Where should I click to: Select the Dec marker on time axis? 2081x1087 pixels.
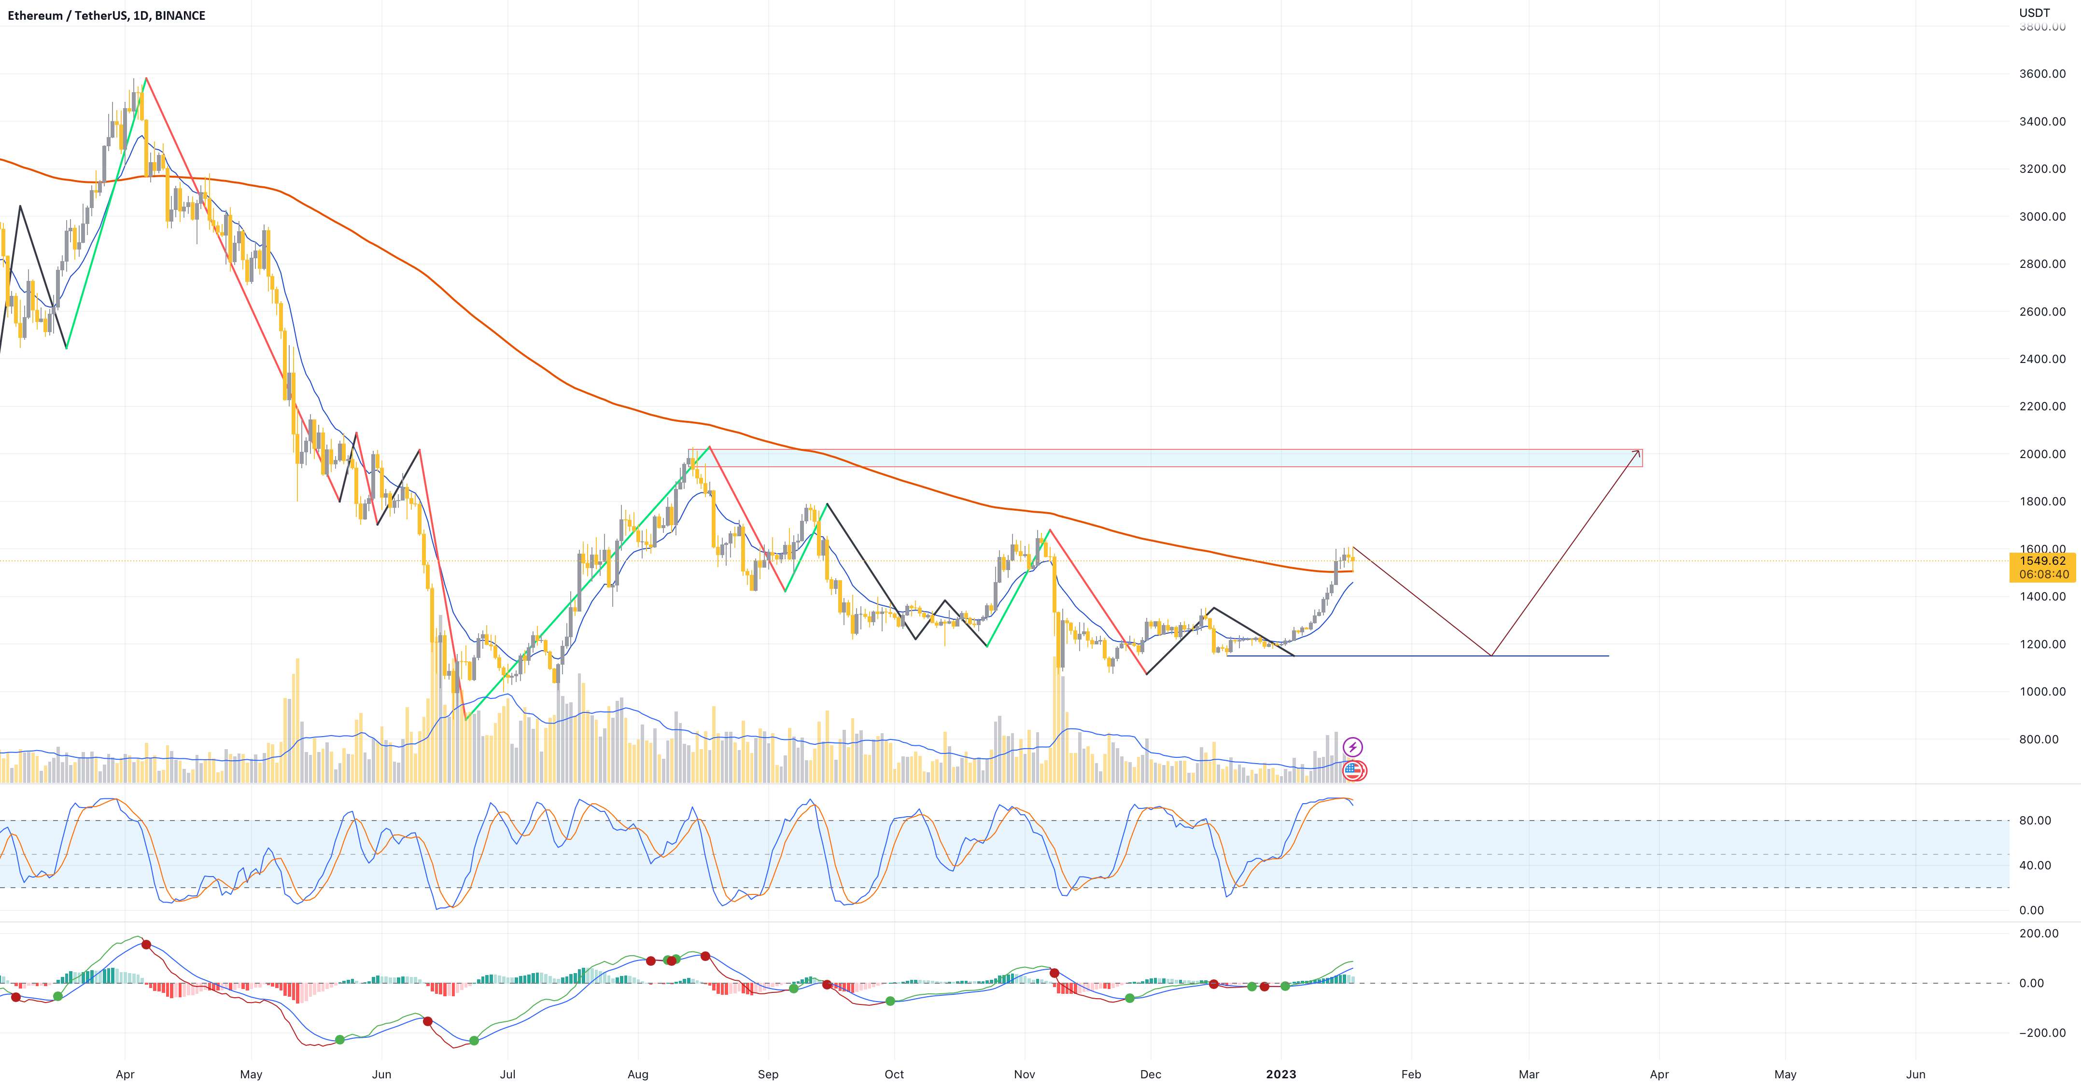point(1151,1074)
